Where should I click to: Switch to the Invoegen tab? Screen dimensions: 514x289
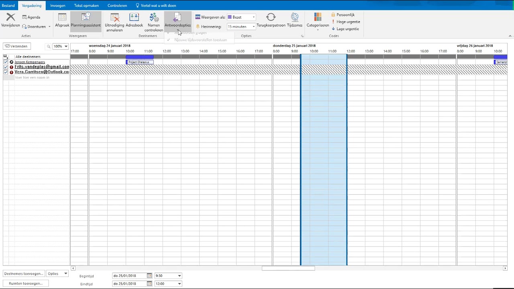click(58, 6)
